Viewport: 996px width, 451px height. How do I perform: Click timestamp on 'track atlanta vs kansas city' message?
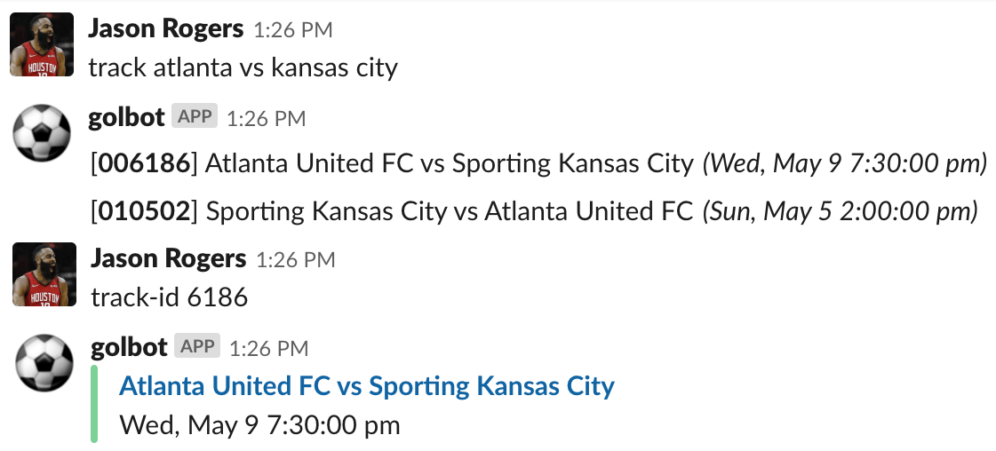tap(293, 30)
